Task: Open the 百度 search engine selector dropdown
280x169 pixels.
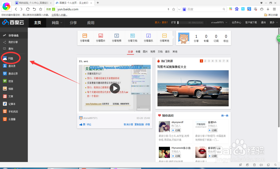Action: point(184,9)
